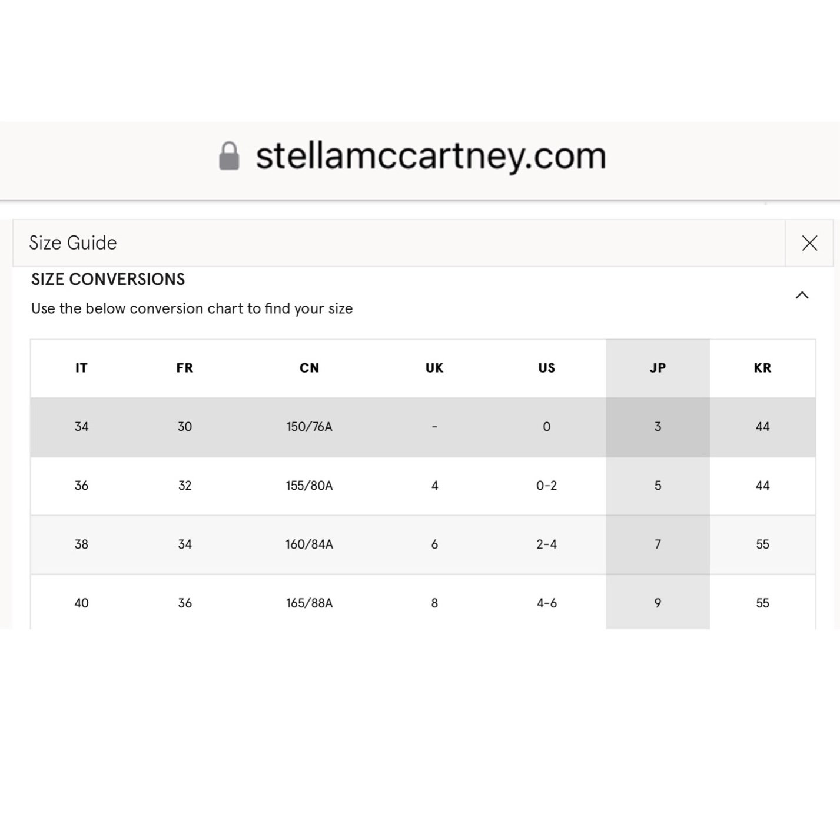Close the Size Guide panel

pos(809,243)
